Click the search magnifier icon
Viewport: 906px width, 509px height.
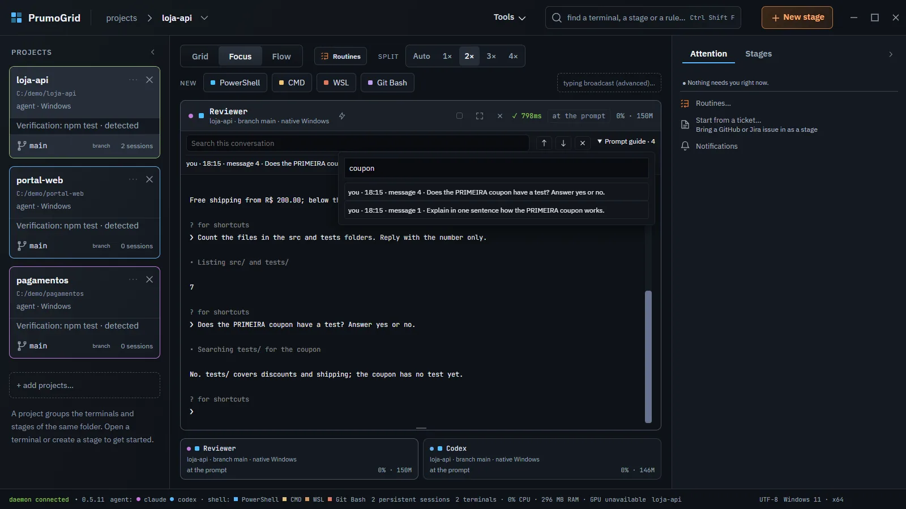(557, 18)
